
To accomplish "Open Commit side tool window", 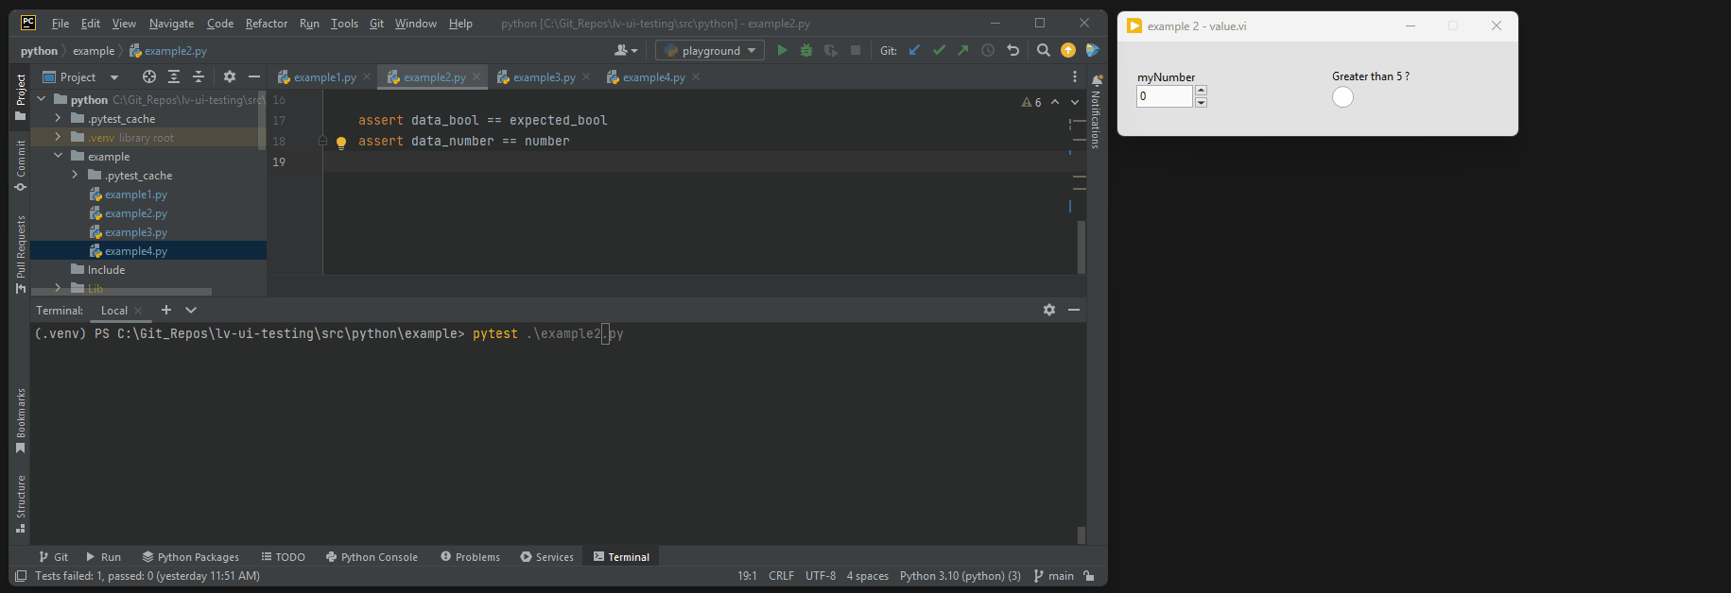I will click(x=21, y=165).
